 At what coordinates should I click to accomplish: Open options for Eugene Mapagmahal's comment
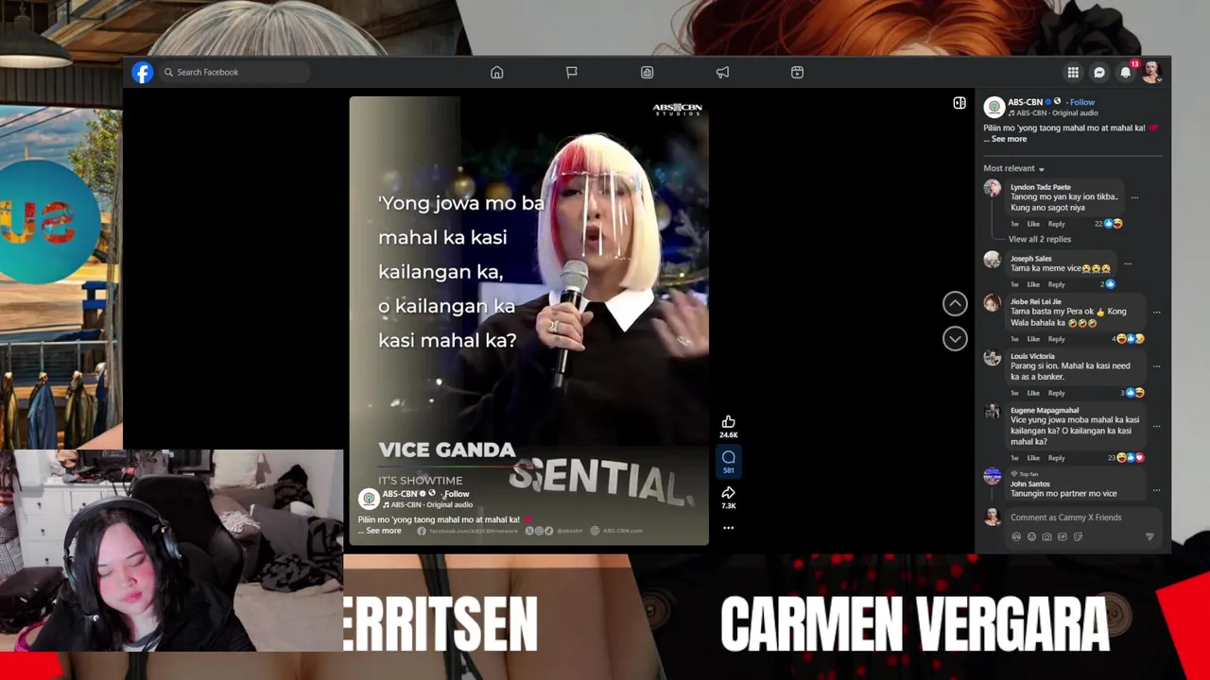tap(1156, 426)
